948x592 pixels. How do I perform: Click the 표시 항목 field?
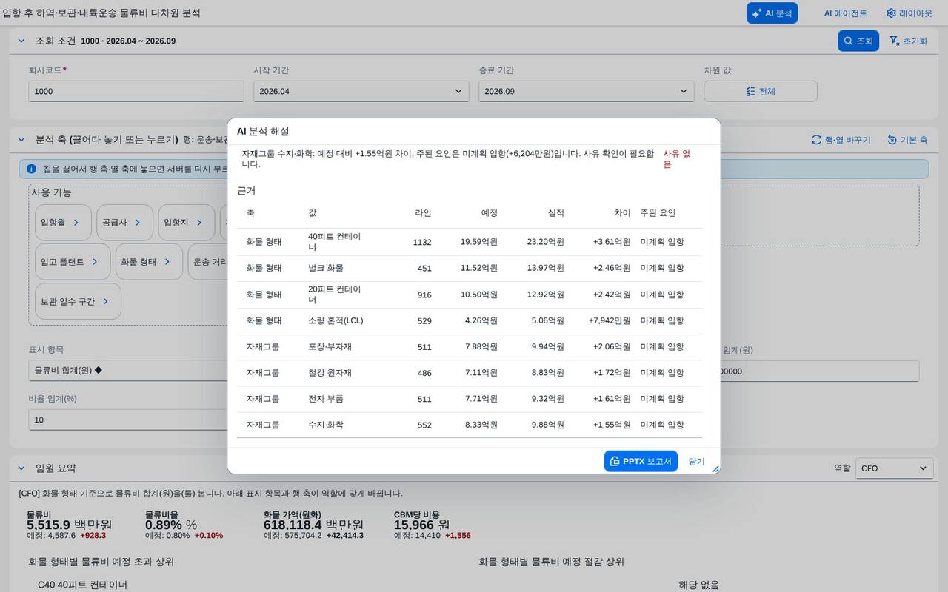(129, 370)
